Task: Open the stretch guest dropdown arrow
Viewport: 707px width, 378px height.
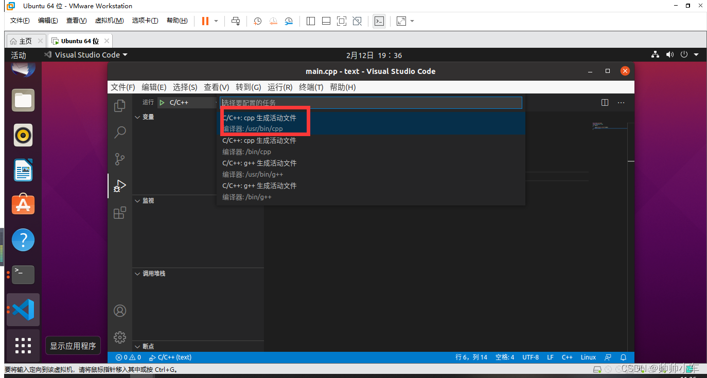Action: pos(412,21)
